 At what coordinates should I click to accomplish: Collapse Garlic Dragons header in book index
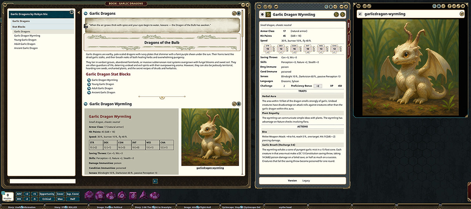[x=42, y=21]
